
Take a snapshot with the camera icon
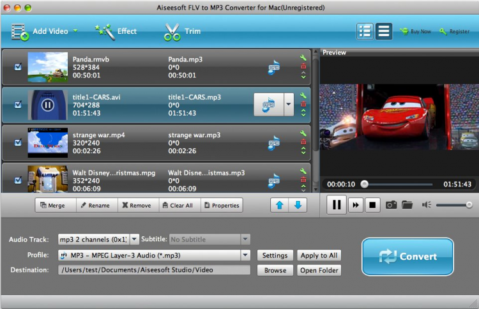(x=391, y=205)
